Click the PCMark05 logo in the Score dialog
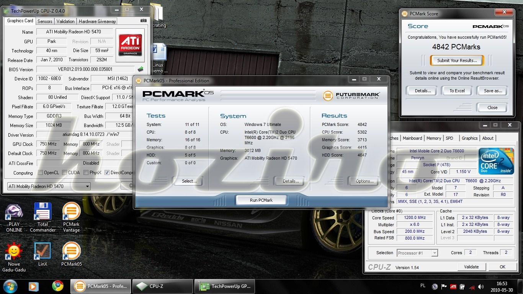The height and width of the screenshot is (294, 523). point(490,26)
